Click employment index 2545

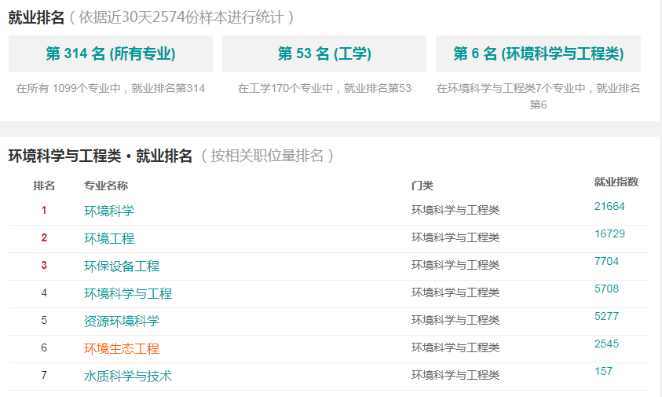point(606,344)
